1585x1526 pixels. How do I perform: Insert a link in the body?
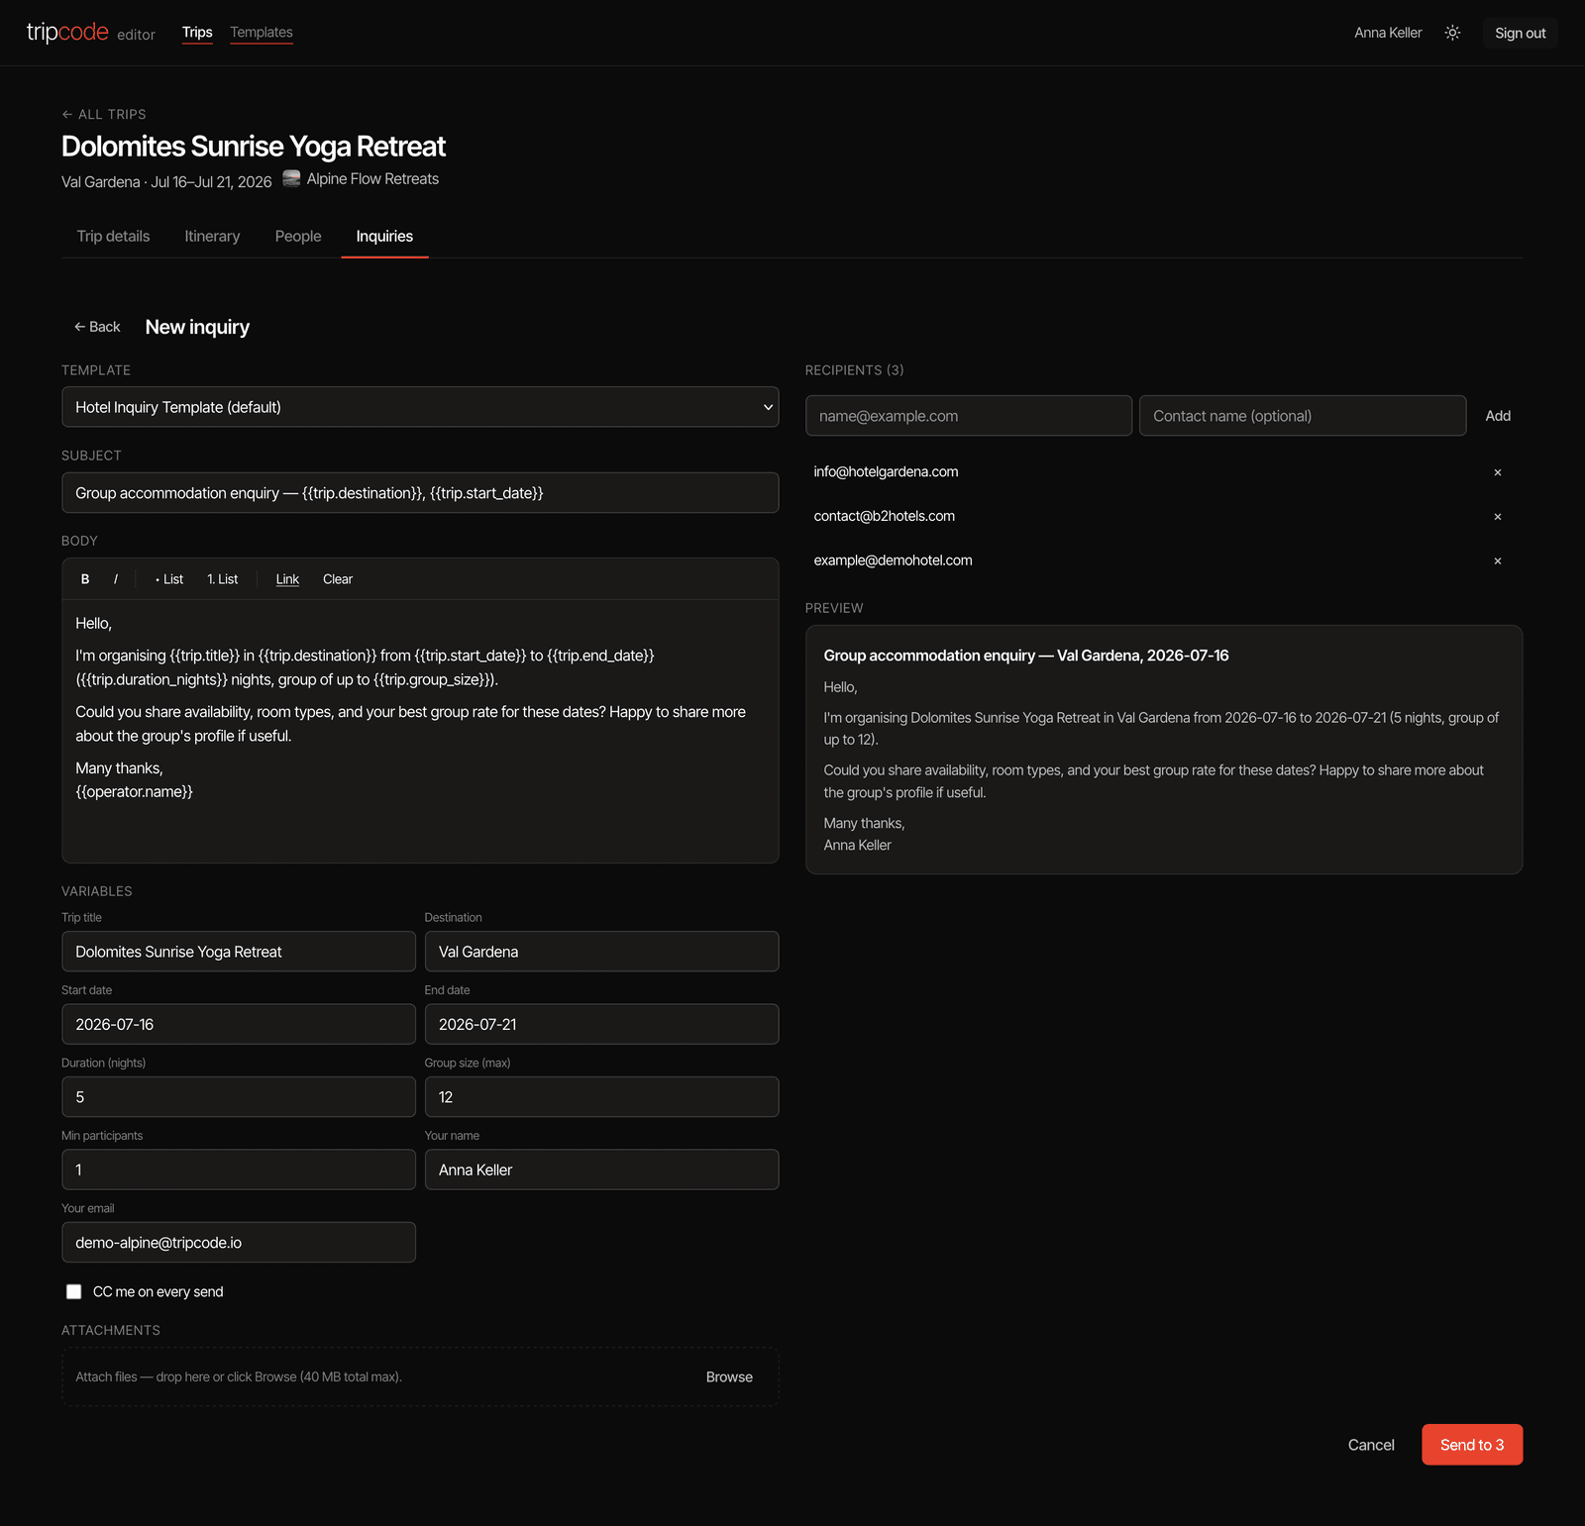(287, 579)
